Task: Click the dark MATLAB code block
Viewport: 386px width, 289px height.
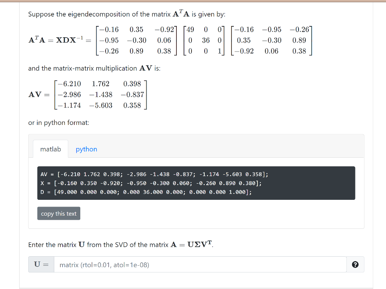Action: pos(196,183)
